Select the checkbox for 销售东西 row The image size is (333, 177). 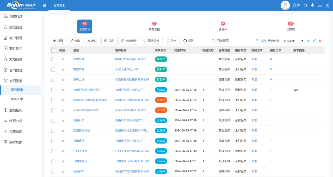[x=53, y=59]
